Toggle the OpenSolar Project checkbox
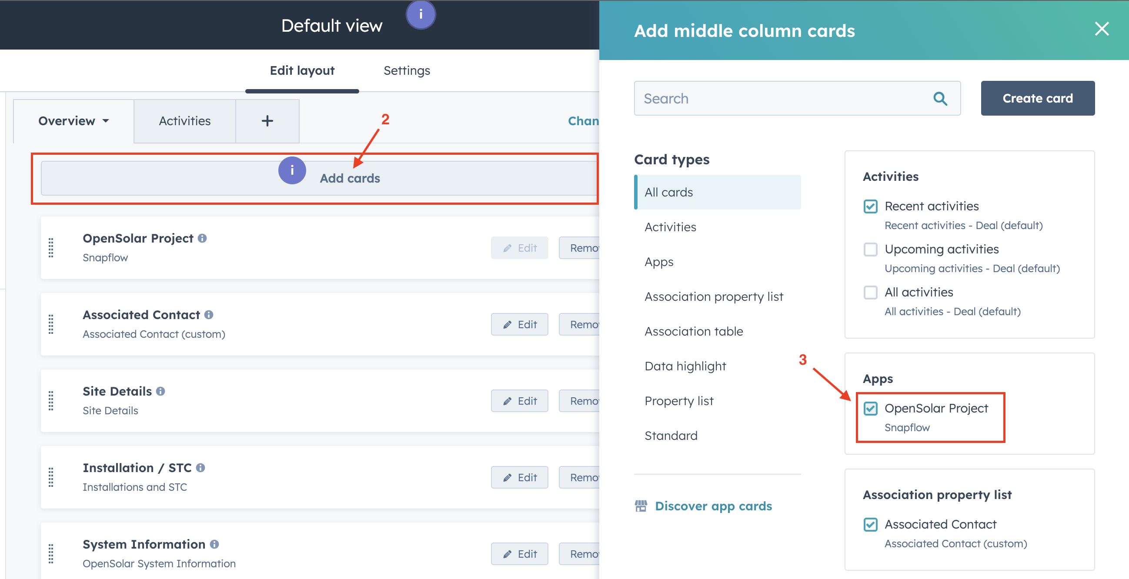The image size is (1129, 579). pyautogui.click(x=870, y=408)
